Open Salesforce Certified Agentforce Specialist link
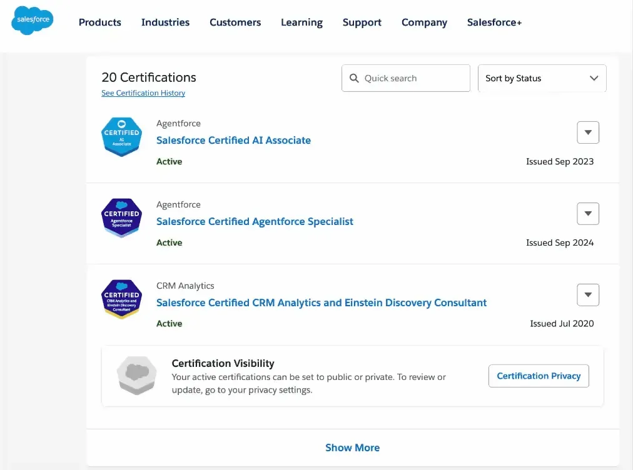 [255, 221]
